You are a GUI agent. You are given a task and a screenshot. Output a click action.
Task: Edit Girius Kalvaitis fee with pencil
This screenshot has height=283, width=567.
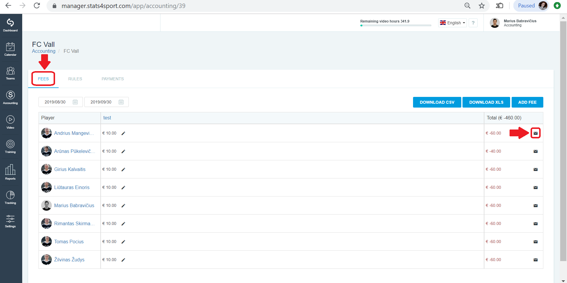pyautogui.click(x=123, y=170)
